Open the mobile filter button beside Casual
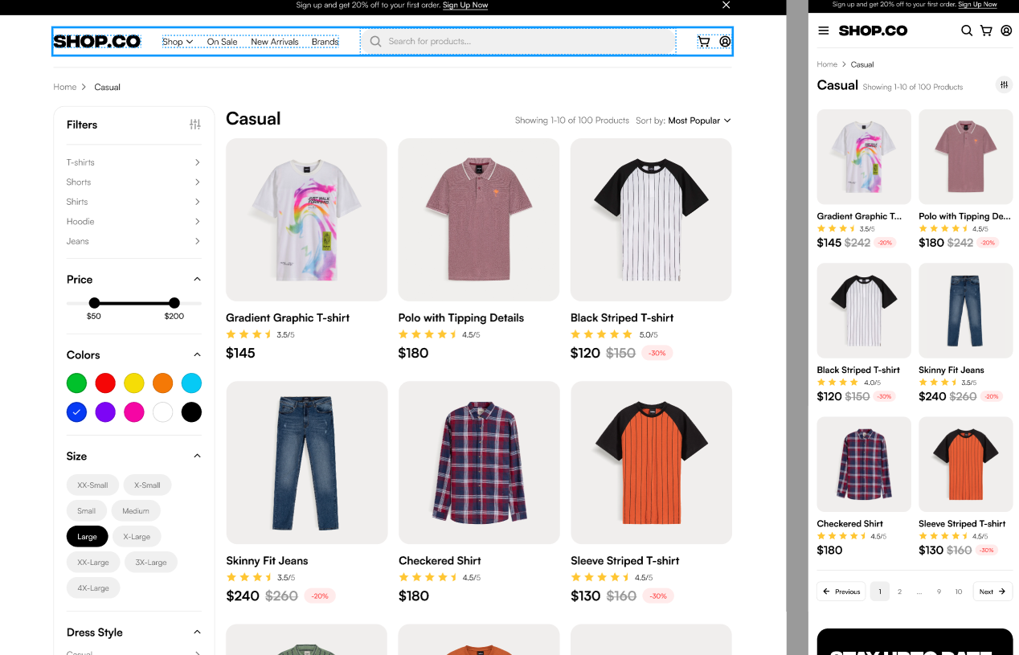This screenshot has height=655, width=1019. 1004,84
